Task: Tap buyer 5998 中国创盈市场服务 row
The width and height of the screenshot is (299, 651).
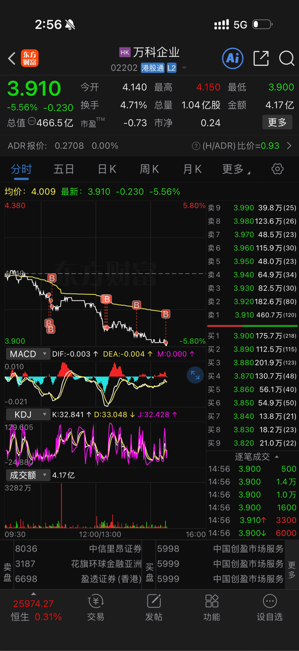Action: coord(220,549)
